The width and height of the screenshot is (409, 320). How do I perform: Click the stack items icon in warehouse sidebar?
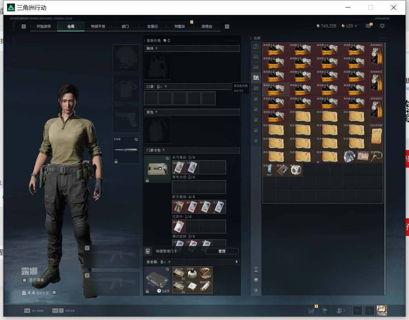tap(256, 280)
